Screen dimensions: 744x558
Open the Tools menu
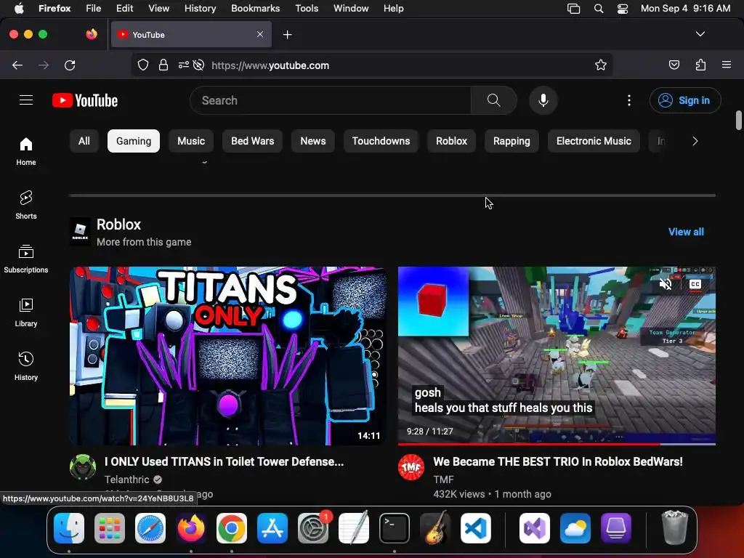click(307, 8)
